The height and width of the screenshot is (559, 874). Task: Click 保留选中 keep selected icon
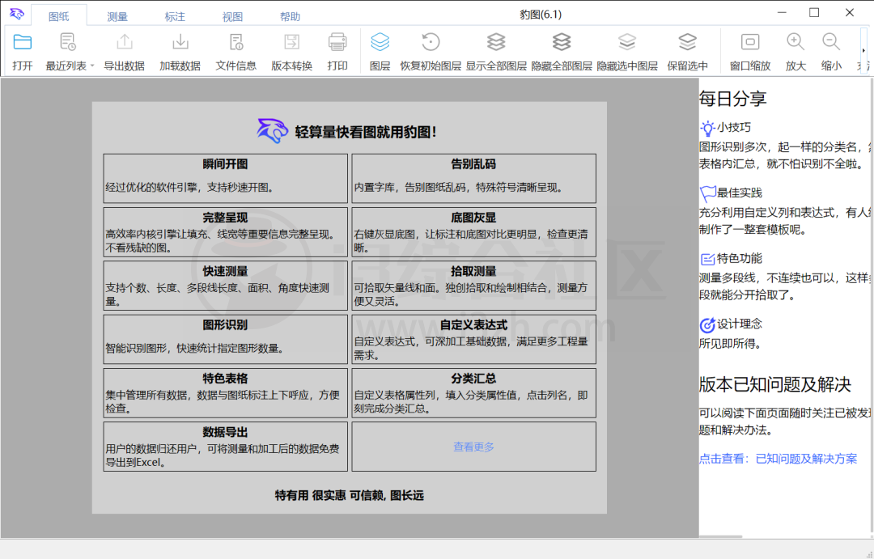point(687,42)
